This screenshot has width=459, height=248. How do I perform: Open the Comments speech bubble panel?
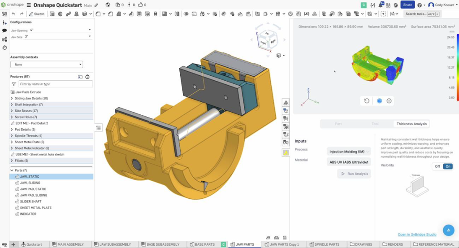pos(4,30)
